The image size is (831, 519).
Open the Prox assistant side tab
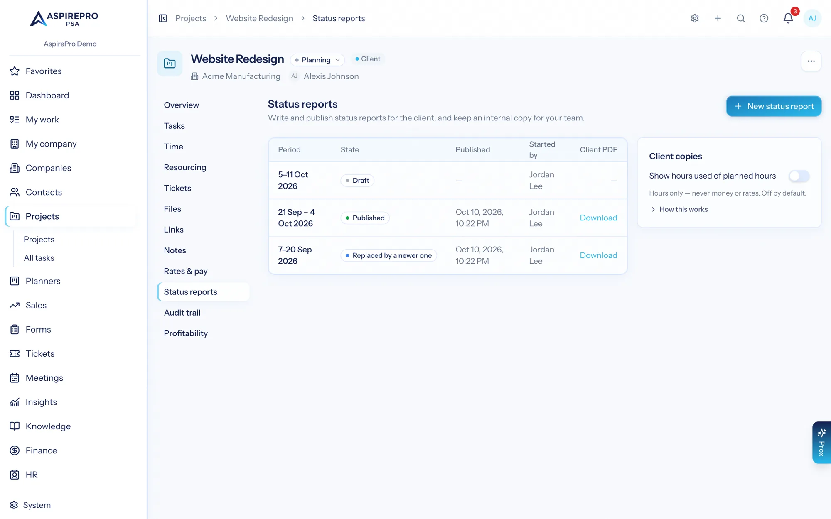[821, 443]
